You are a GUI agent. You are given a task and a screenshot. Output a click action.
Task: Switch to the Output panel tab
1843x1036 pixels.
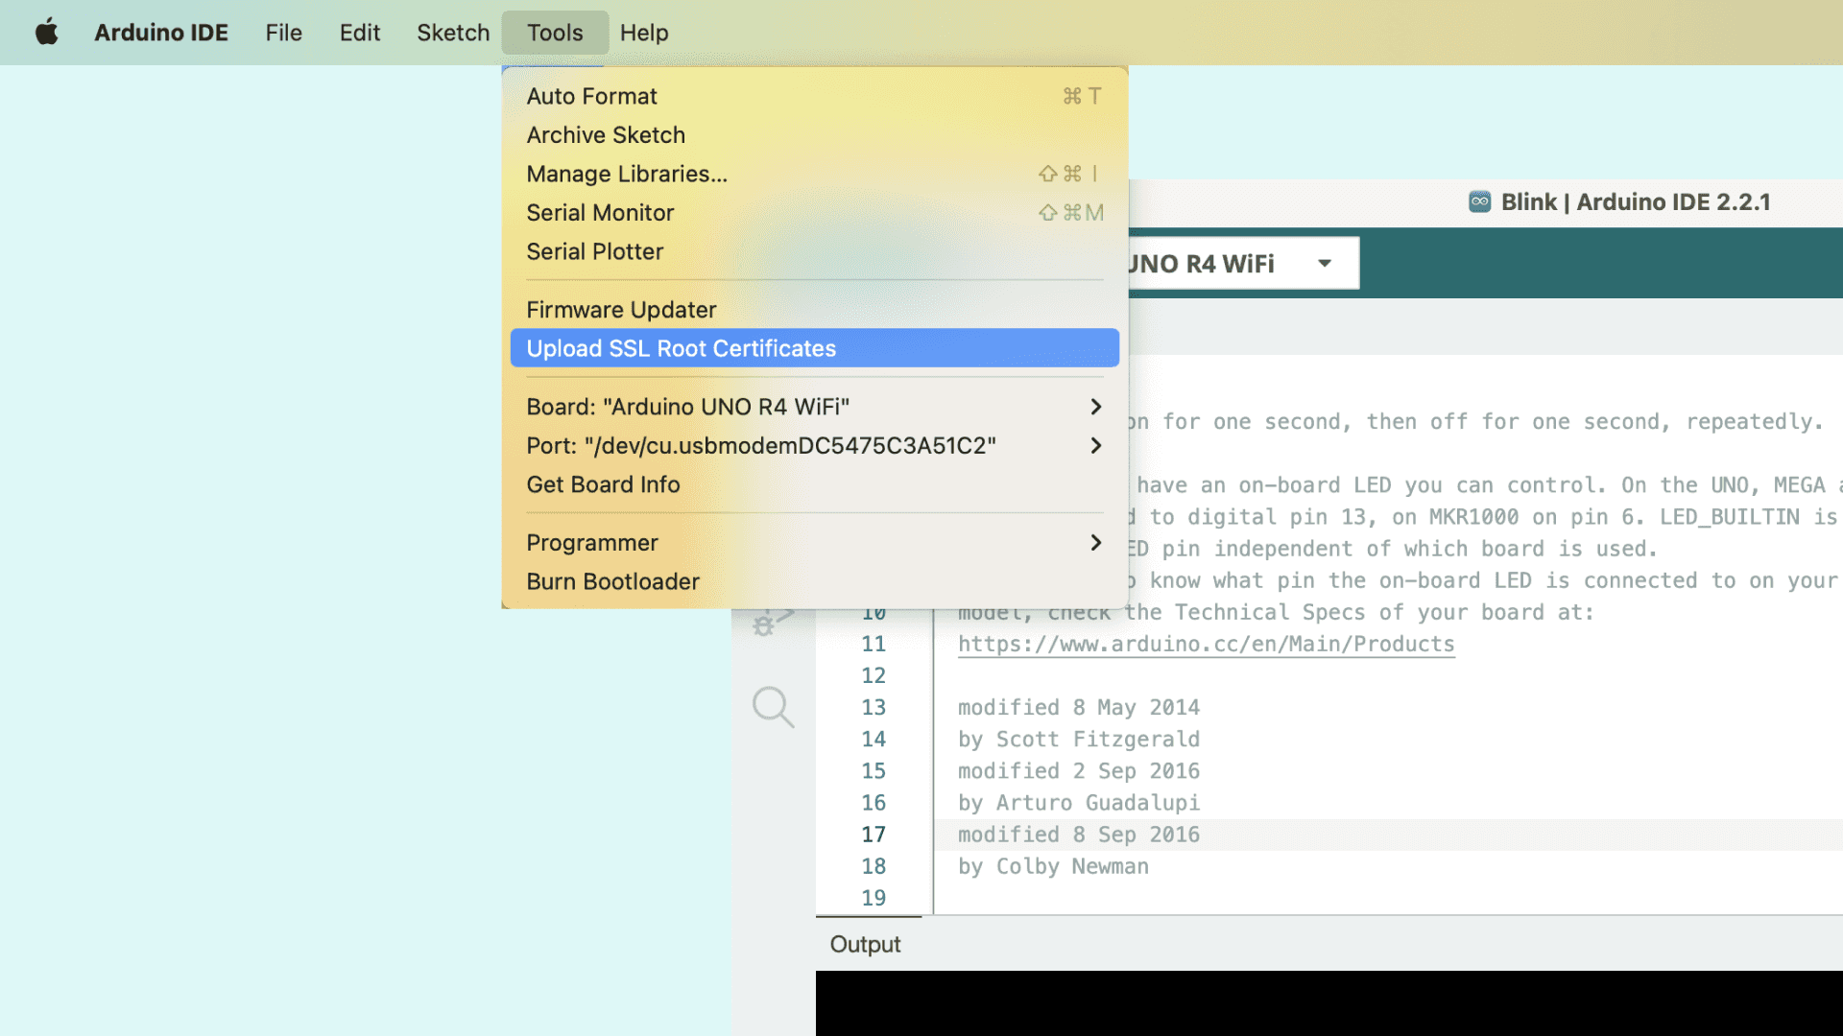(865, 944)
